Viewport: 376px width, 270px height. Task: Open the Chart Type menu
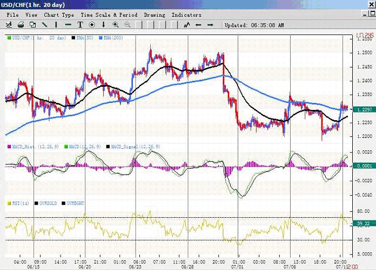tap(59, 15)
